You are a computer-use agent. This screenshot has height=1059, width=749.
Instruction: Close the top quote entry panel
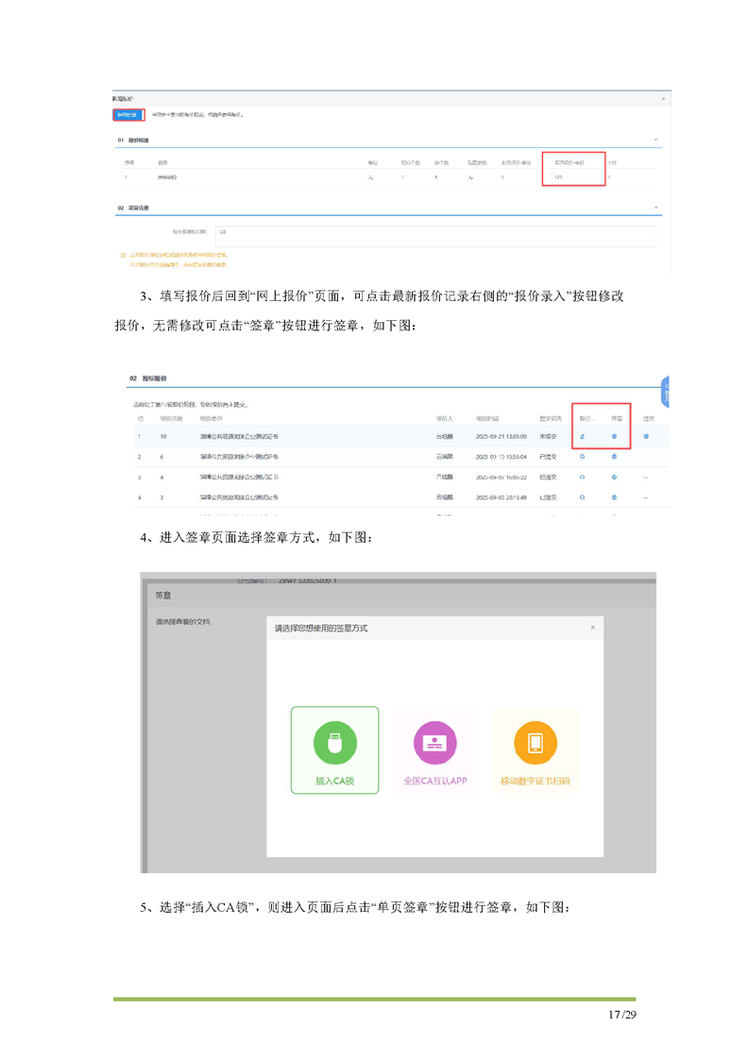(663, 98)
